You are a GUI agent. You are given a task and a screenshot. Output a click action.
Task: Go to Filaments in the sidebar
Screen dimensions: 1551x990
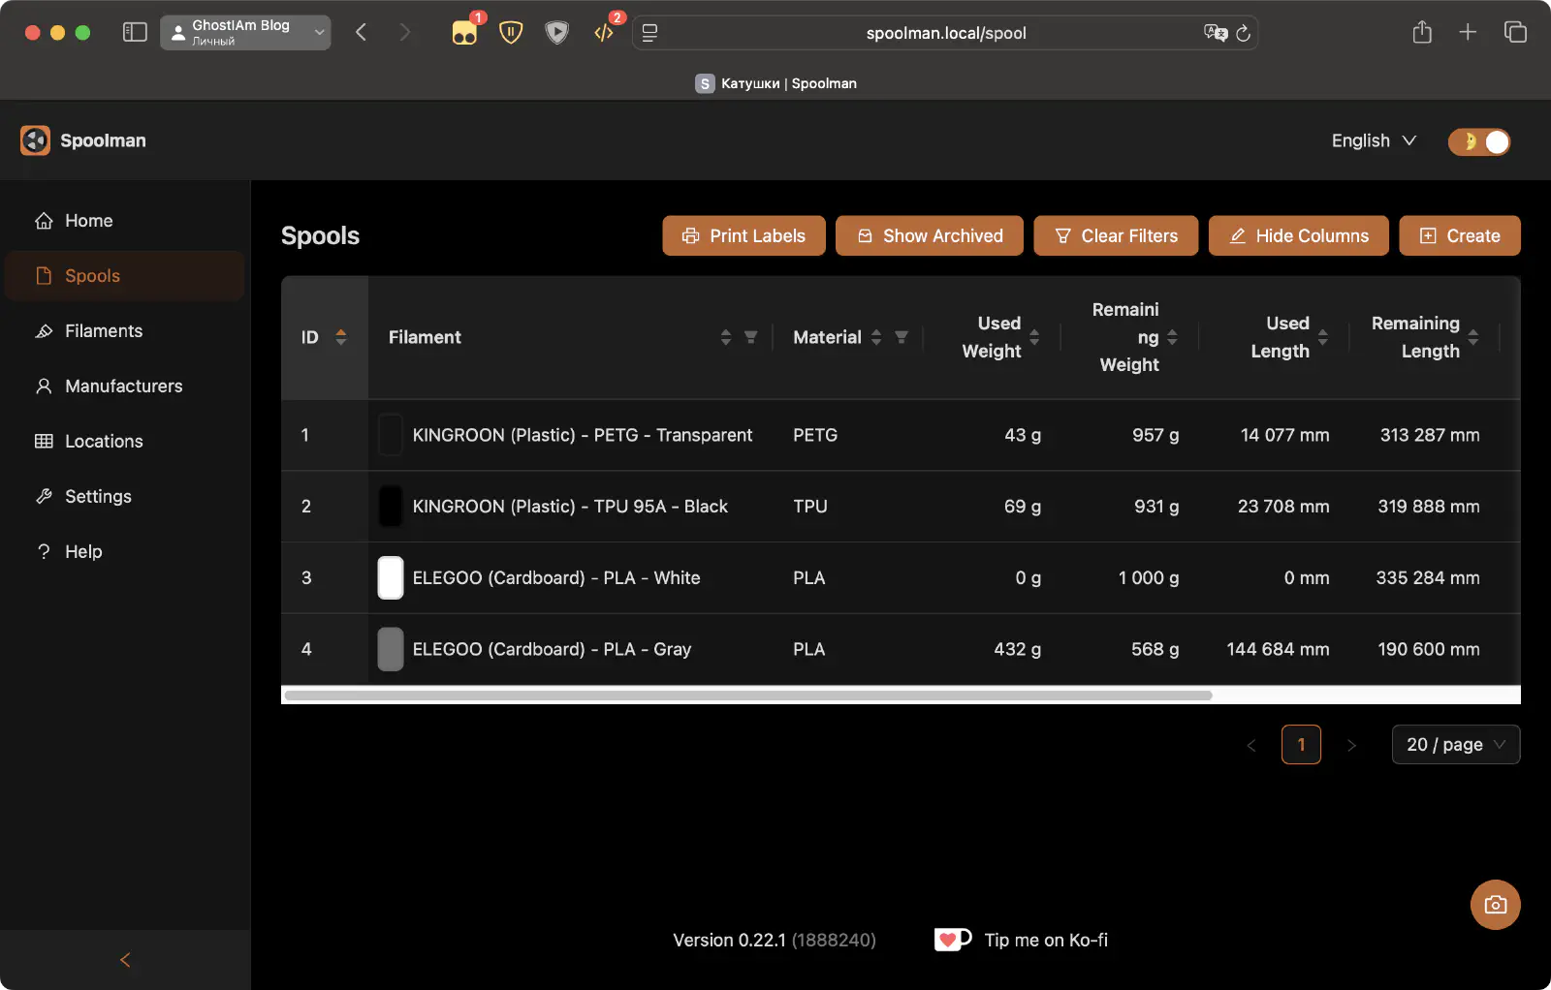pos(124,331)
